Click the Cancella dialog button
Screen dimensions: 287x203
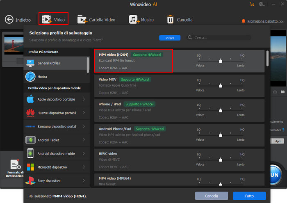click(x=211, y=196)
